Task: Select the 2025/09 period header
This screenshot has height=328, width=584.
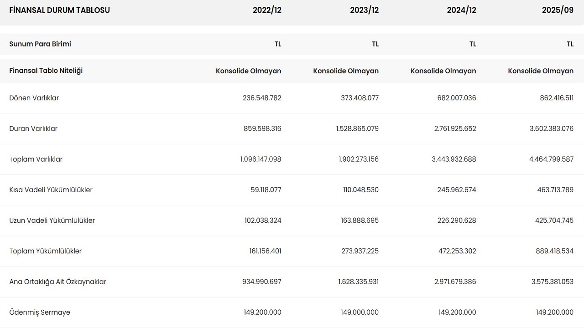Action: pyautogui.click(x=558, y=10)
